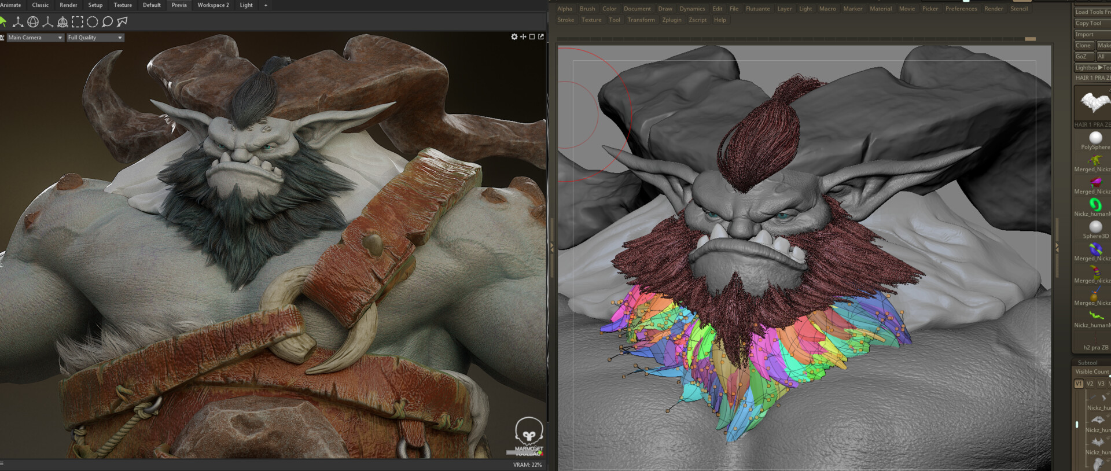This screenshot has height=471, width=1111.
Task: Select the blue torus Merged_Nickz tool
Action: pos(1095,252)
